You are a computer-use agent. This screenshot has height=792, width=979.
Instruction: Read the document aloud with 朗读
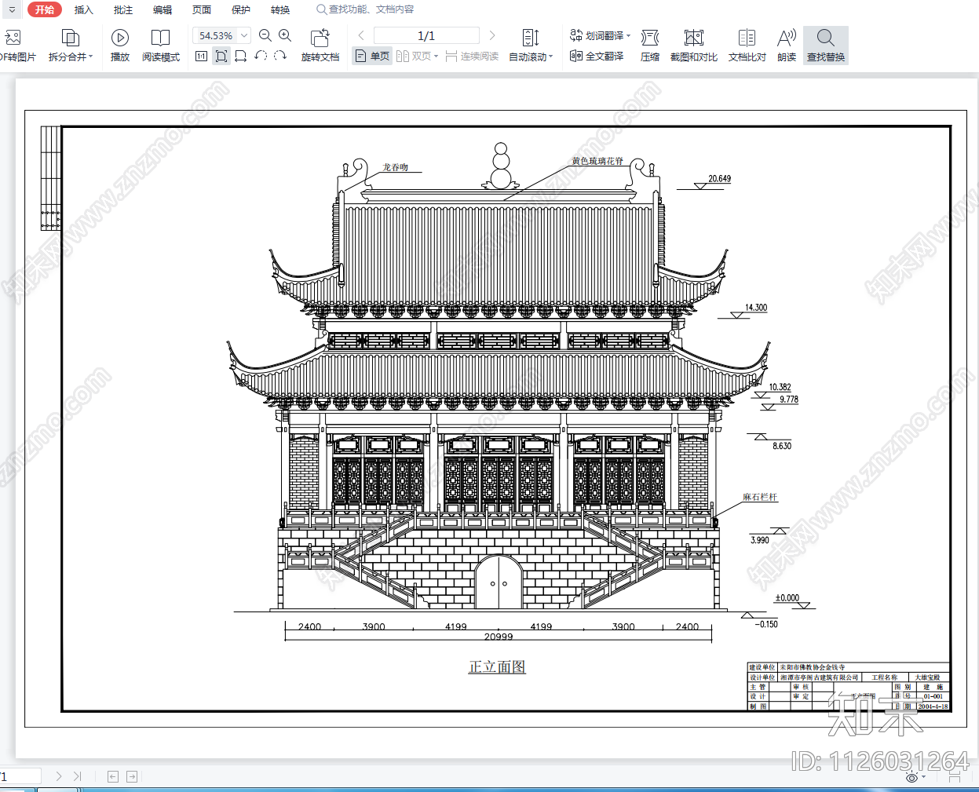tap(787, 45)
